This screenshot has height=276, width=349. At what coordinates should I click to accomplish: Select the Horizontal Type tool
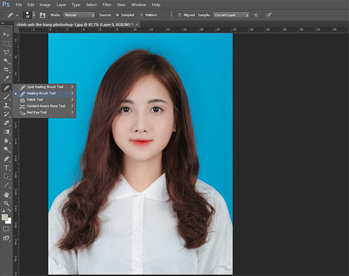click(x=6, y=167)
